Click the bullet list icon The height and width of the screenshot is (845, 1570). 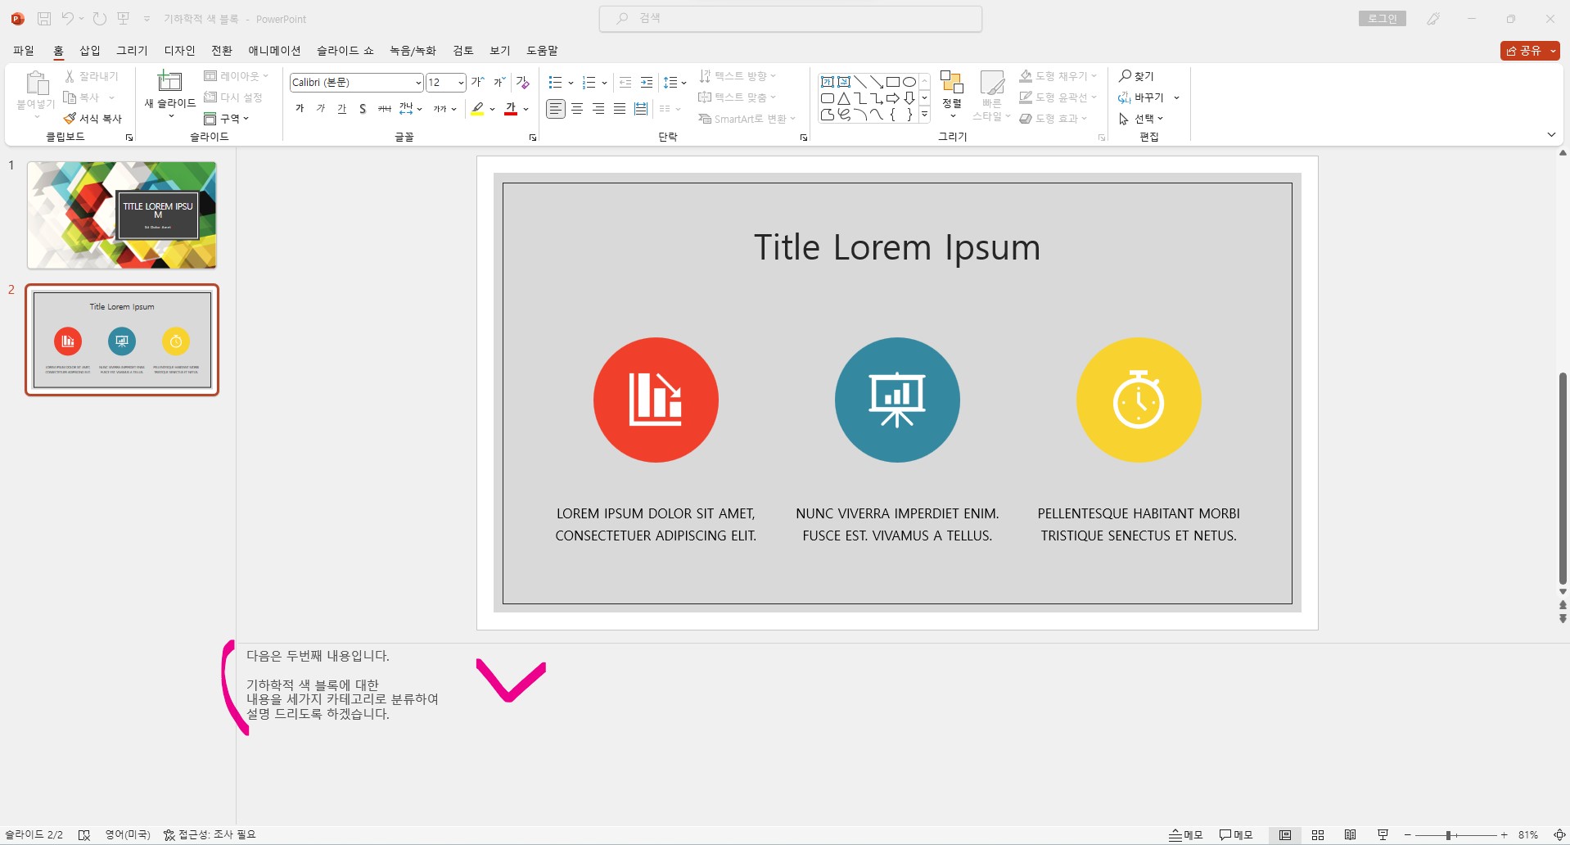pyautogui.click(x=555, y=83)
